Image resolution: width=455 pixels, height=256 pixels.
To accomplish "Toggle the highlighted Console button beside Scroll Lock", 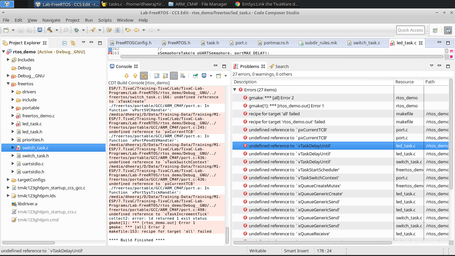I will (174, 76).
